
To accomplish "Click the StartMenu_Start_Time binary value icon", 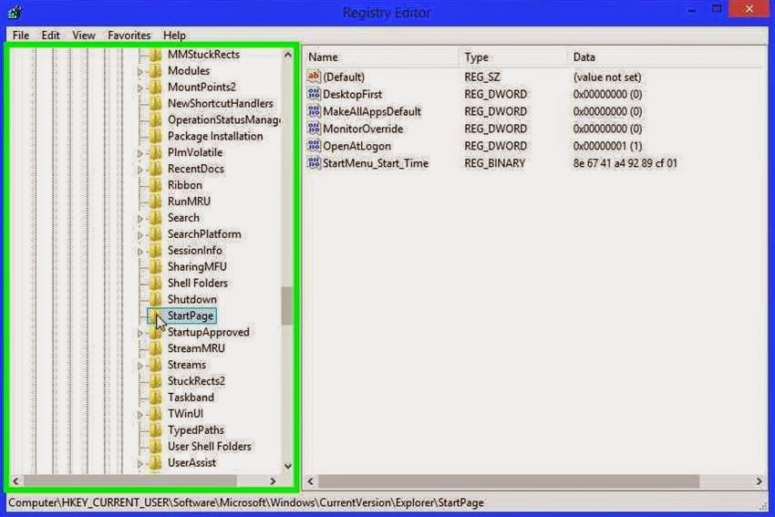I will (314, 163).
